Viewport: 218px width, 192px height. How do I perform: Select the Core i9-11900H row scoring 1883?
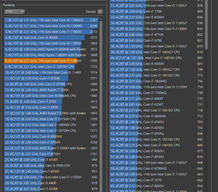(x=51, y=43)
